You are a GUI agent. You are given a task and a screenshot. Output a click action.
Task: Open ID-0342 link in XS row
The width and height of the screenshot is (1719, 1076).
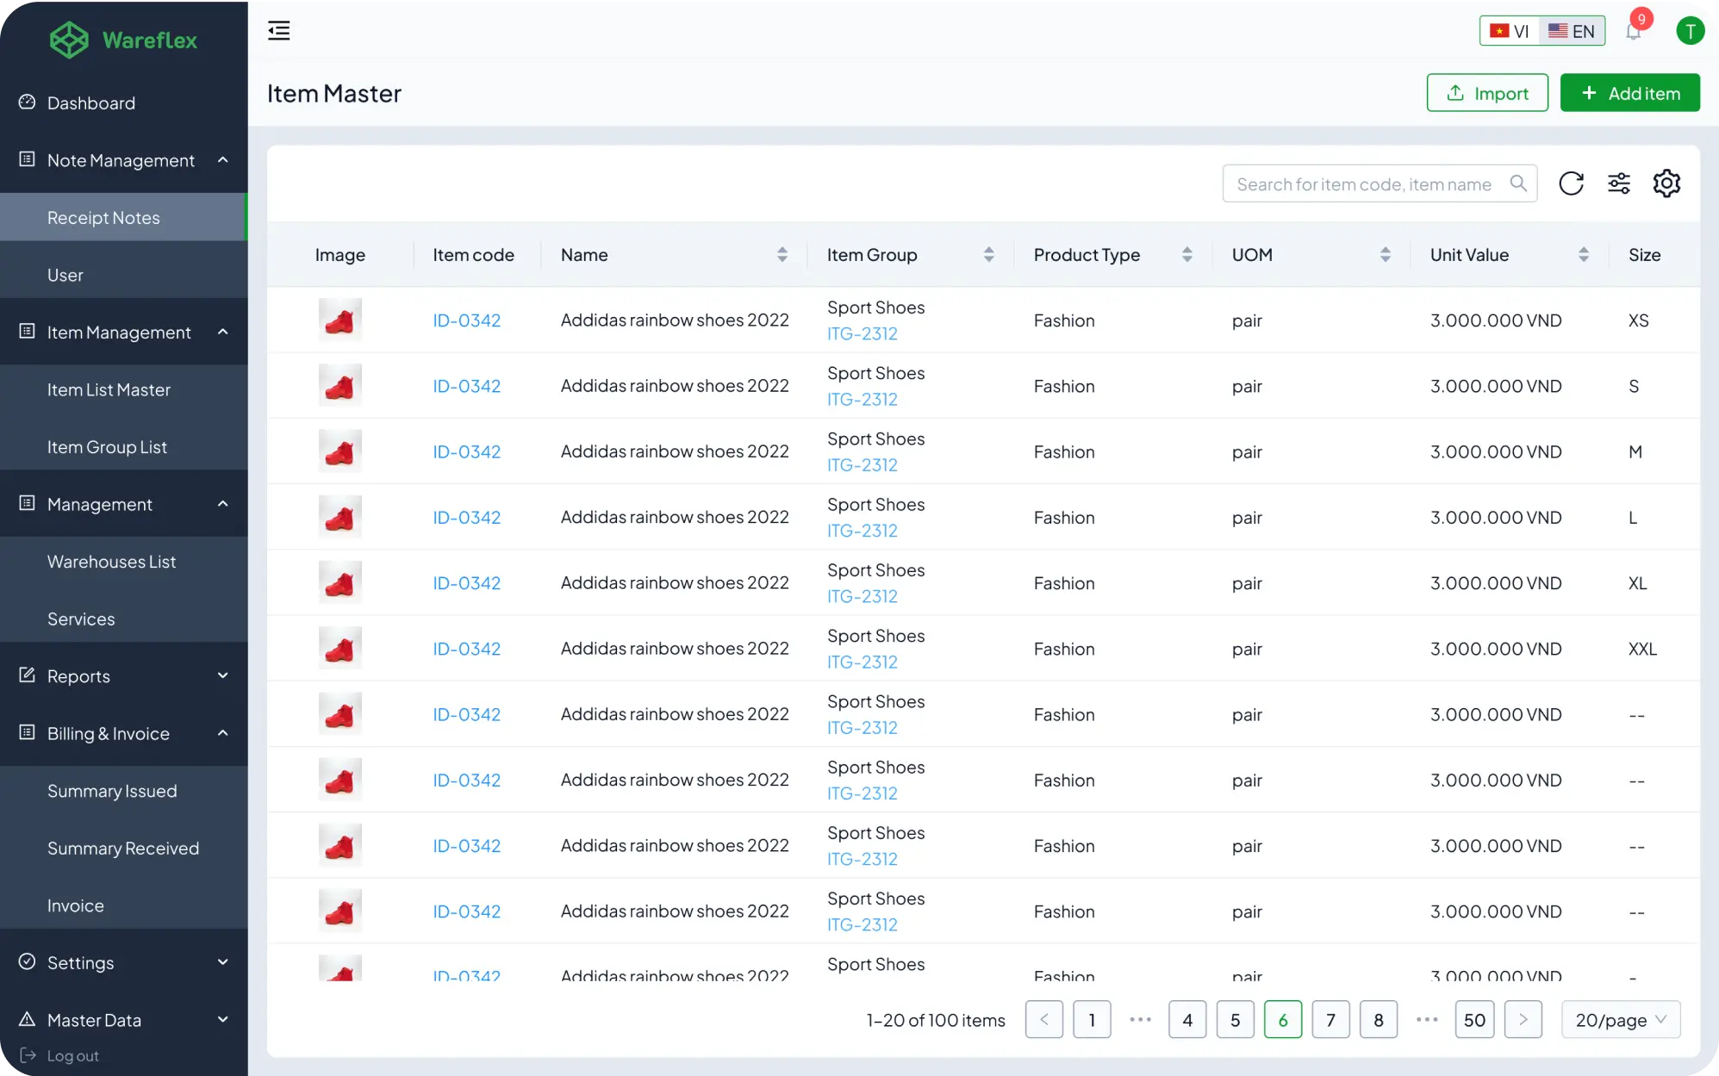pos(466,320)
